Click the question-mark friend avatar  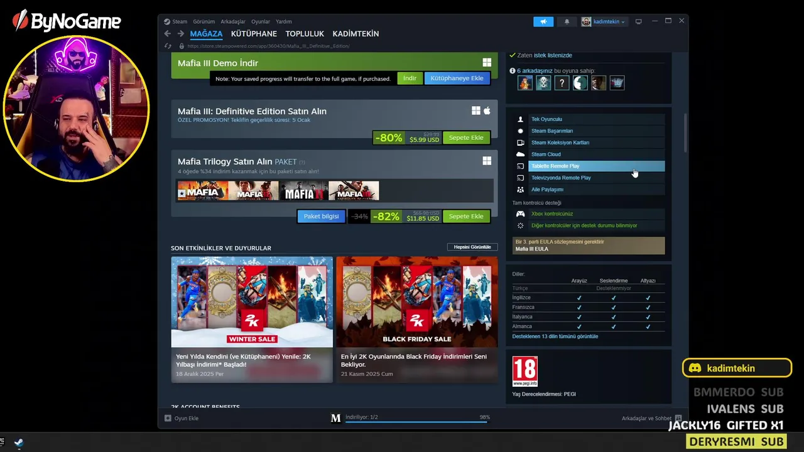pyautogui.click(x=562, y=83)
